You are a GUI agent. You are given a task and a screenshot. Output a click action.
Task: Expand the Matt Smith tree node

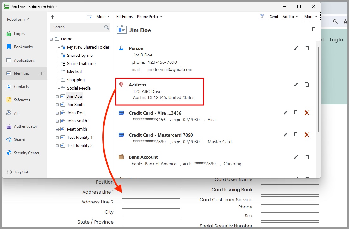57,129
